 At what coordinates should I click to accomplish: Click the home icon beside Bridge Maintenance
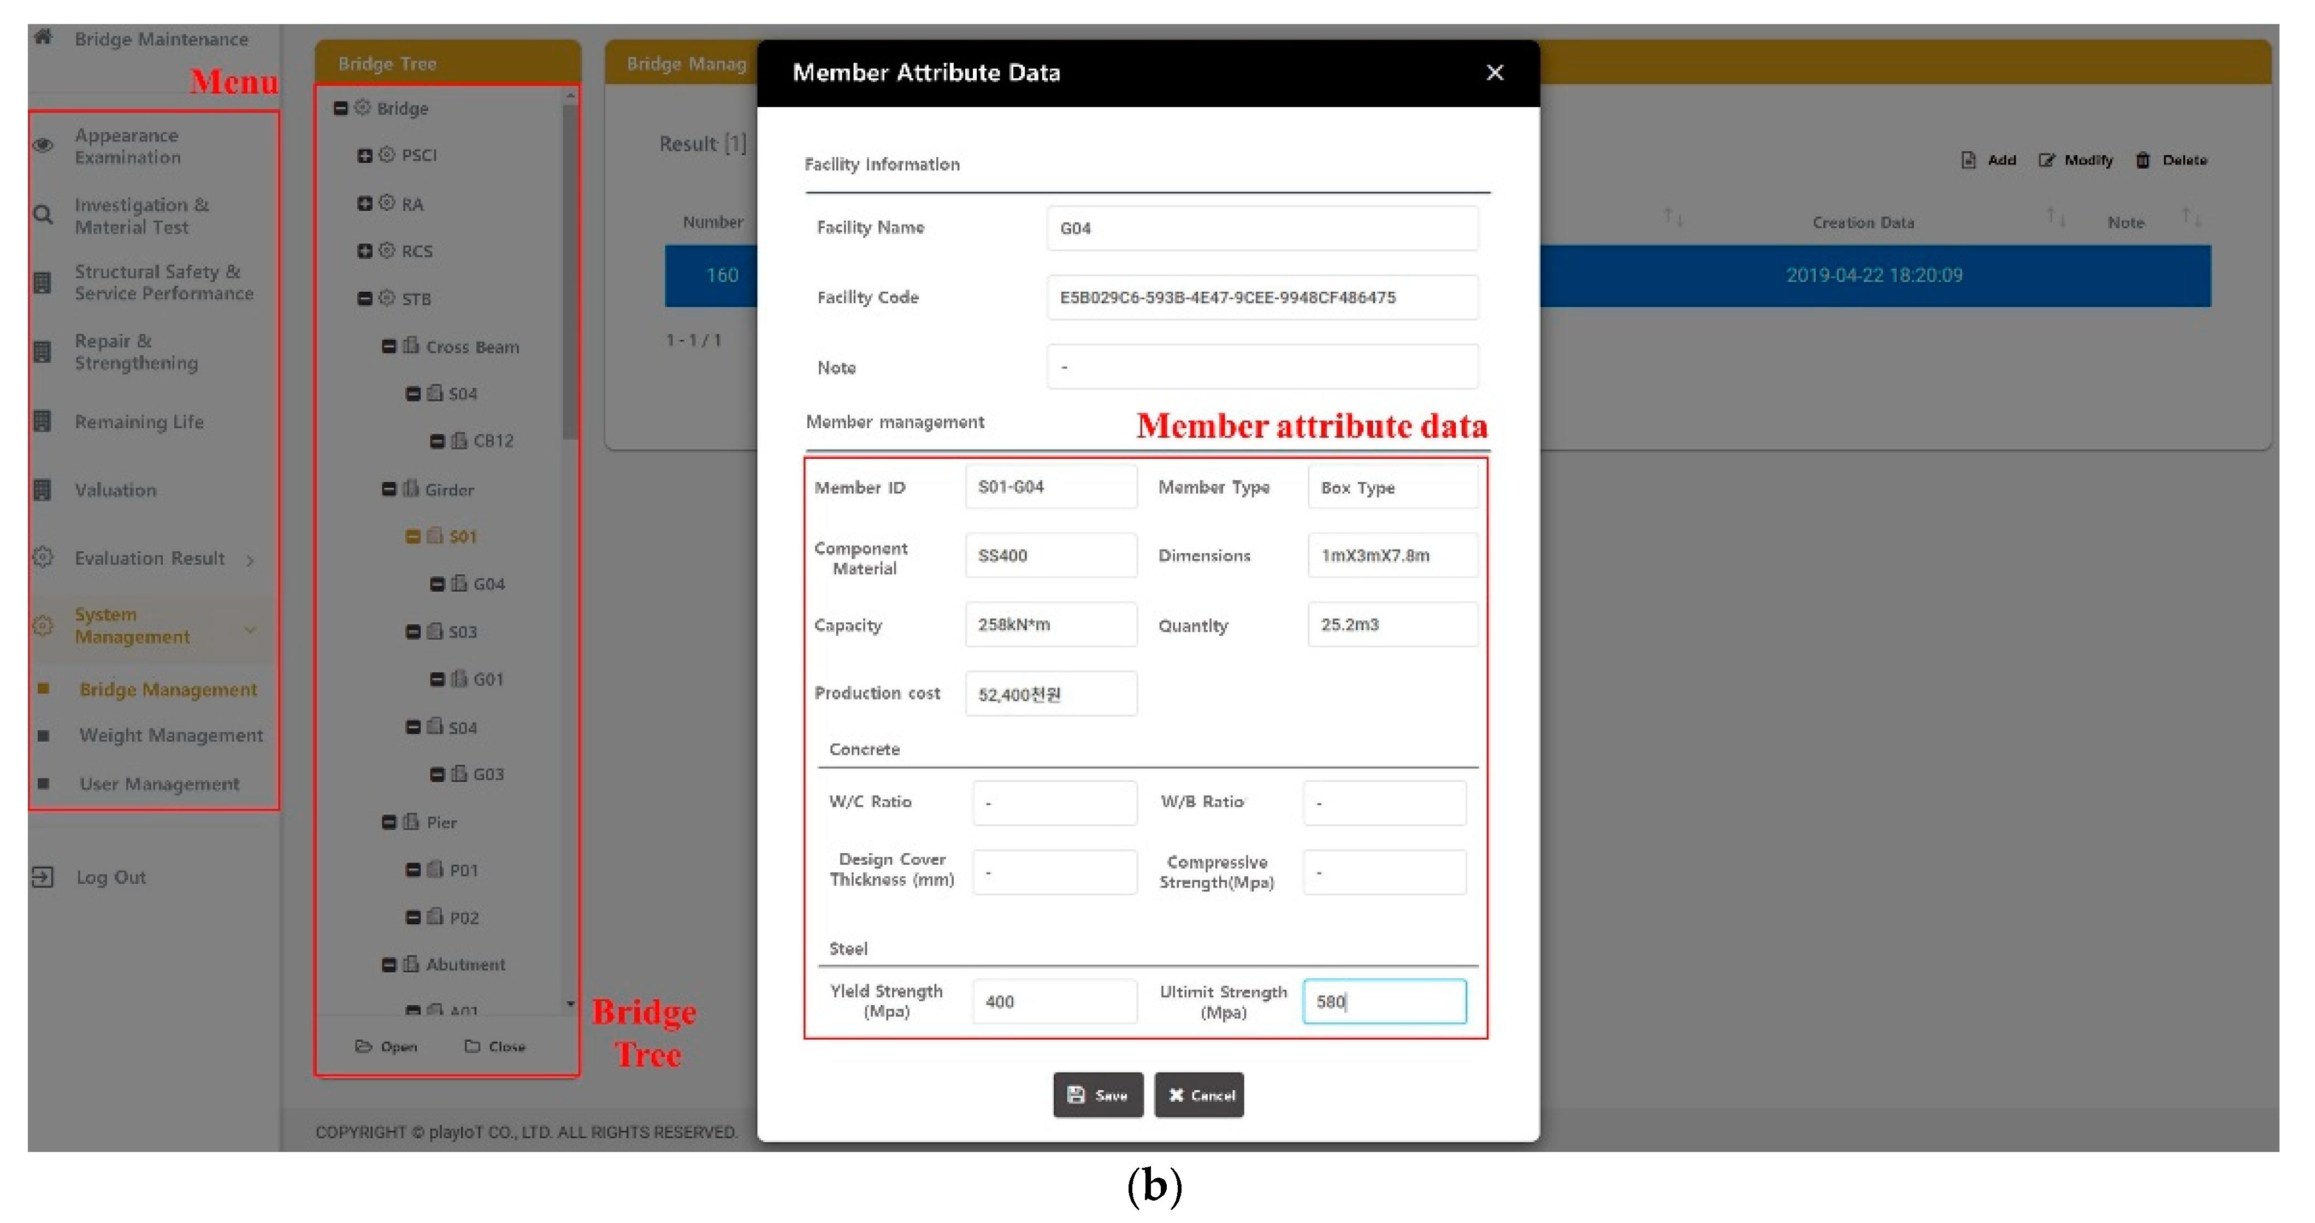(x=42, y=37)
